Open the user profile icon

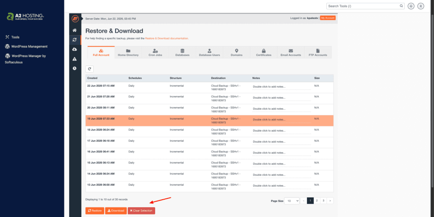(421, 6)
